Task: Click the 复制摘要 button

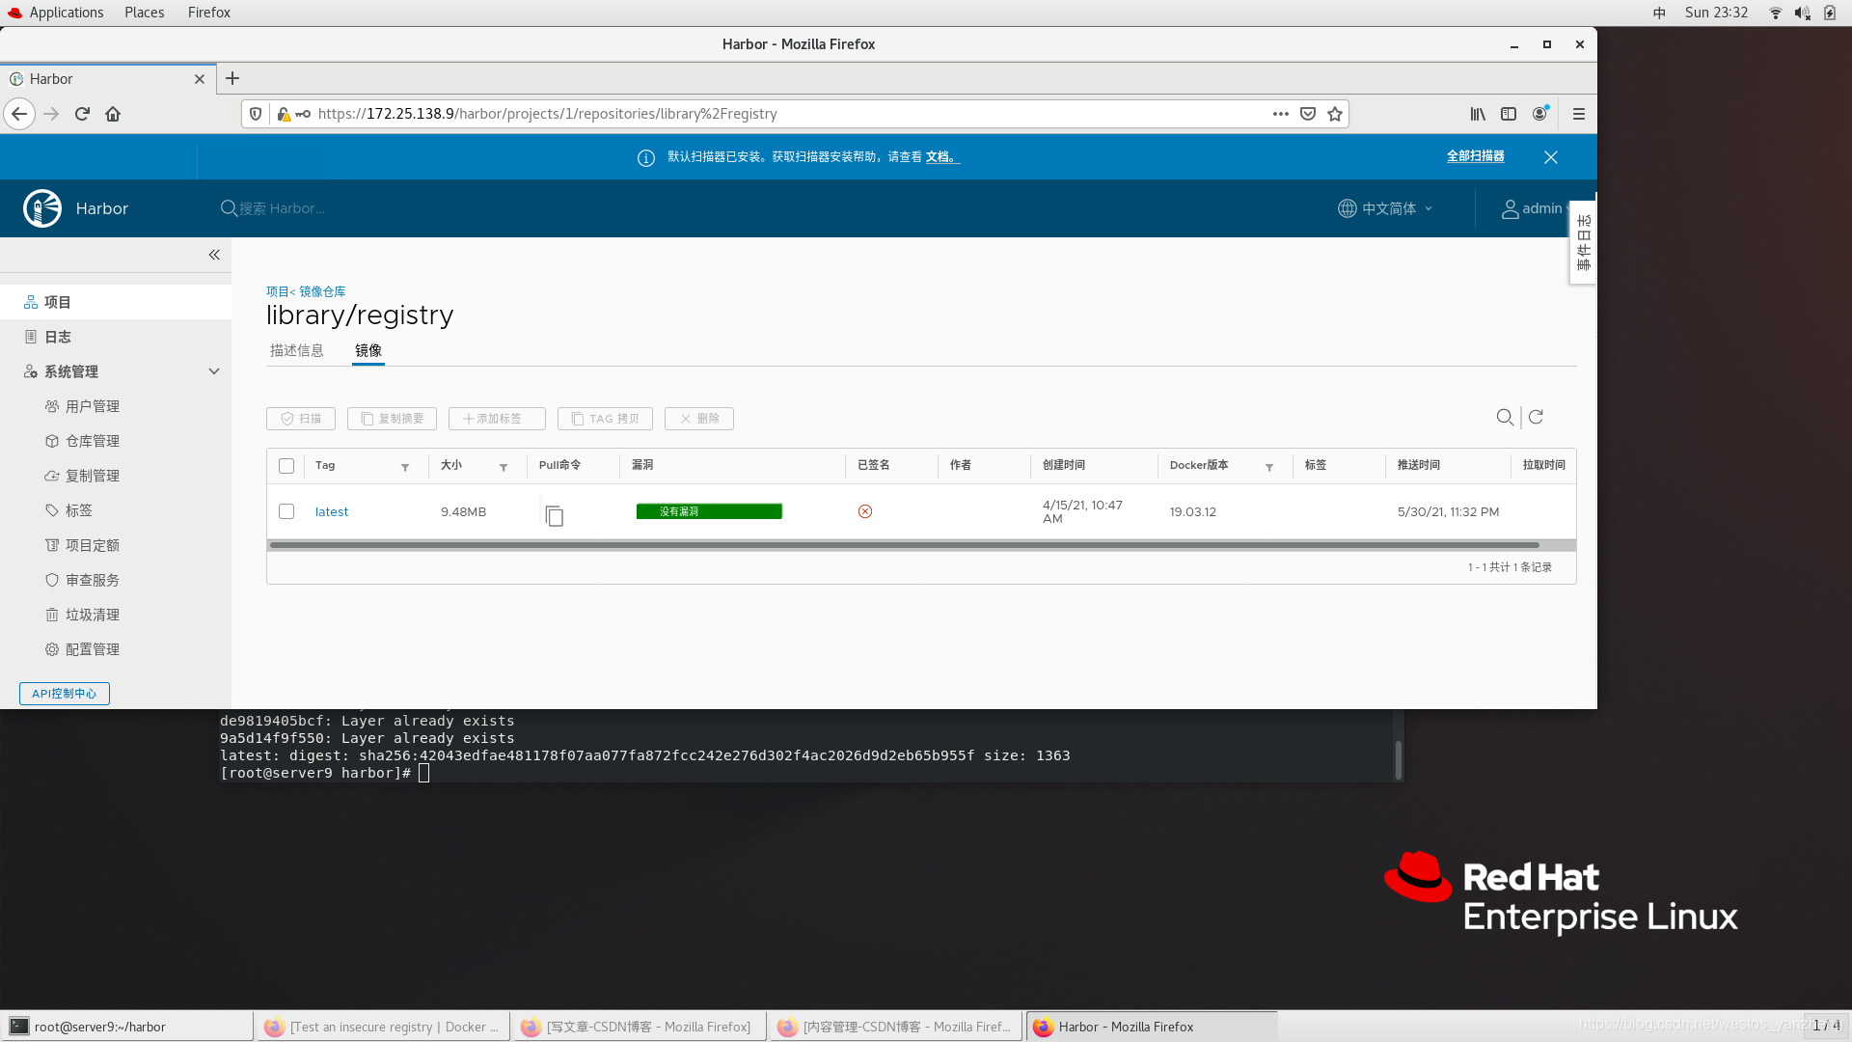Action: click(392, 419)
